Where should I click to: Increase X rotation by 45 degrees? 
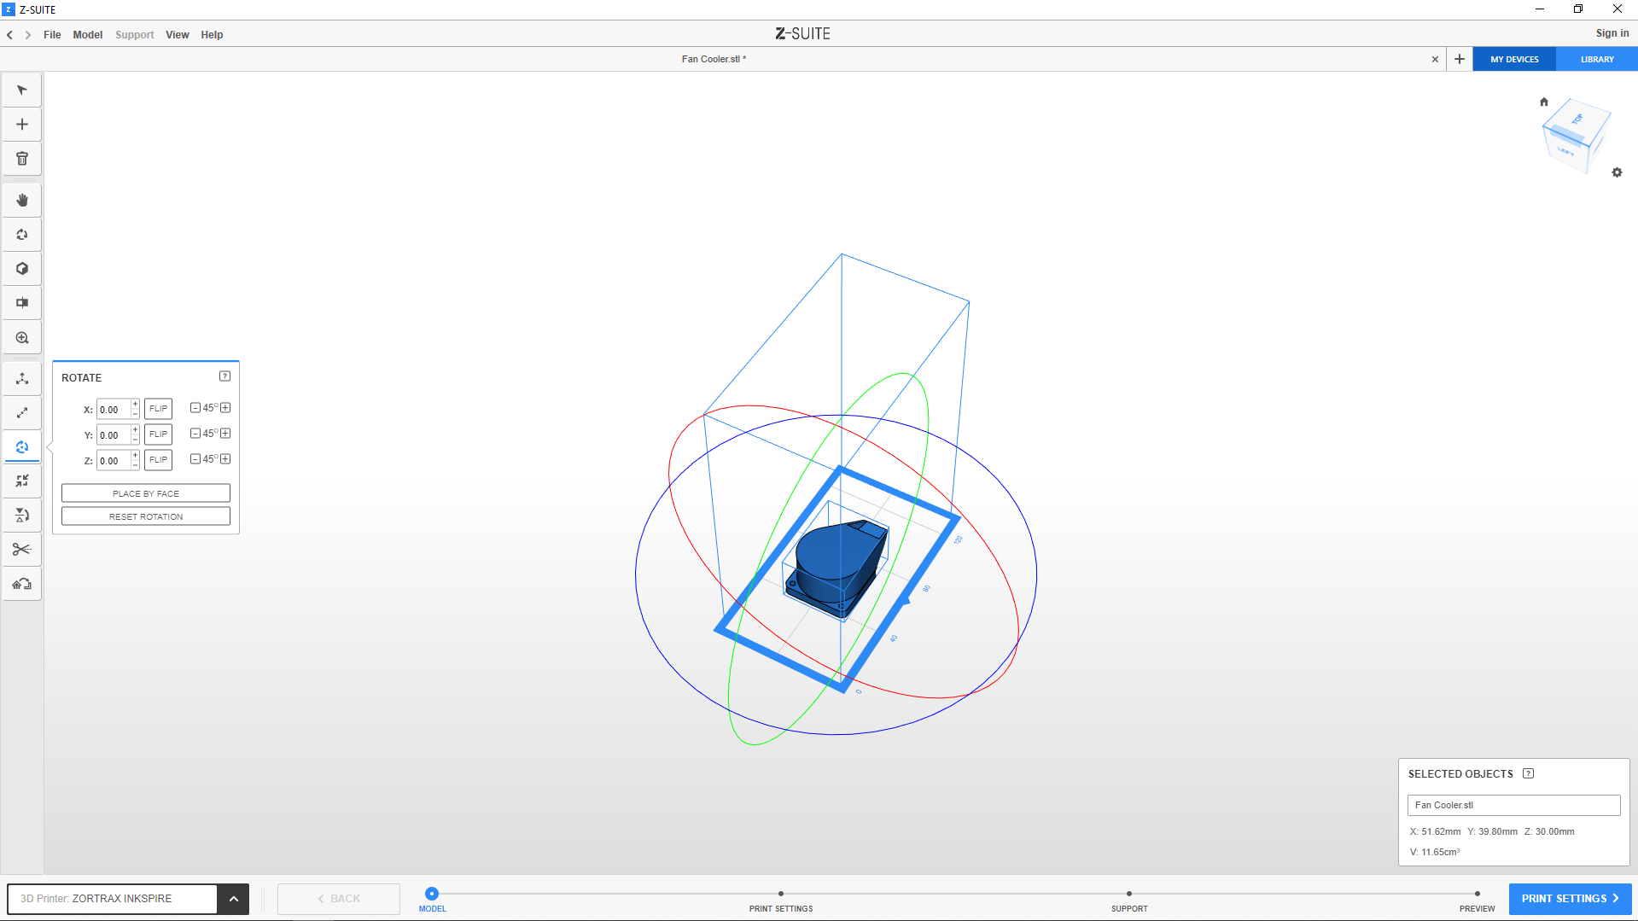(225, 408)
